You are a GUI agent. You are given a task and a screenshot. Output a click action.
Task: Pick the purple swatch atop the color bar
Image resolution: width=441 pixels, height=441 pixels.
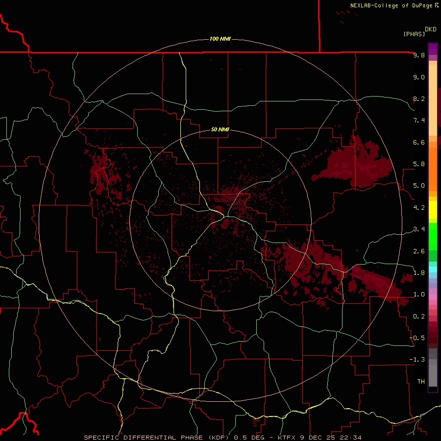tap(433, 49)
